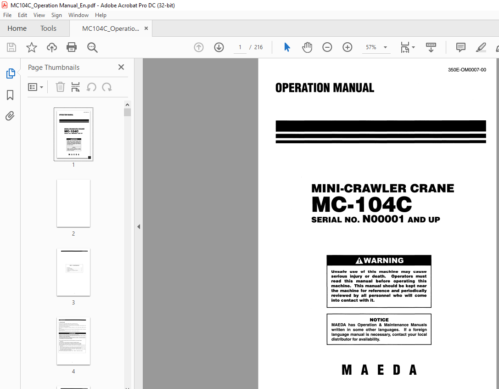
Task: Add the star bookmark to favorites
Action: point(32,47)
